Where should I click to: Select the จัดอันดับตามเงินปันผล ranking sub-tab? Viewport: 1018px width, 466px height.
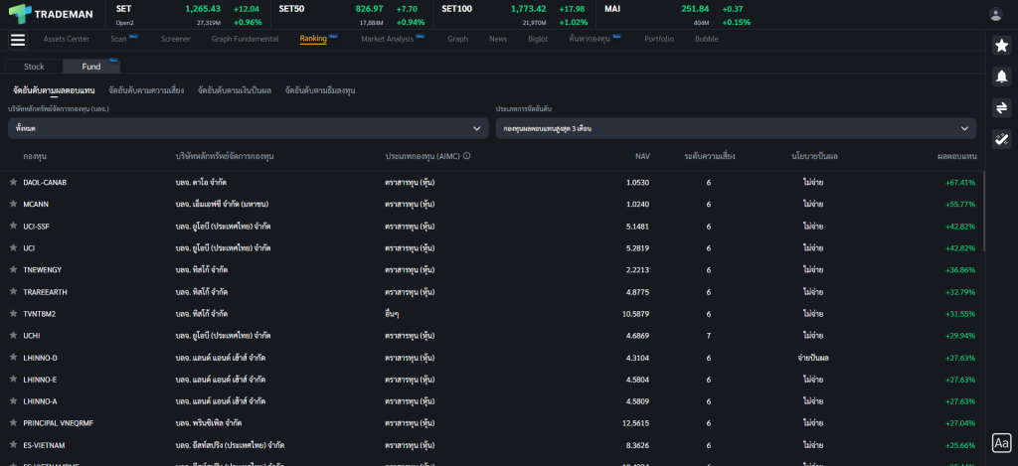click(235, 90)
